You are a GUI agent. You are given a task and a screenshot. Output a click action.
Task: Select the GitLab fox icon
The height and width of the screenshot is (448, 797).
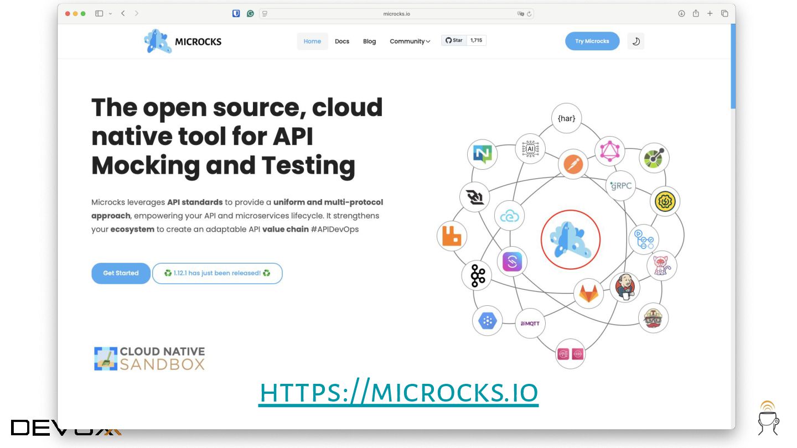pos(588,293)
